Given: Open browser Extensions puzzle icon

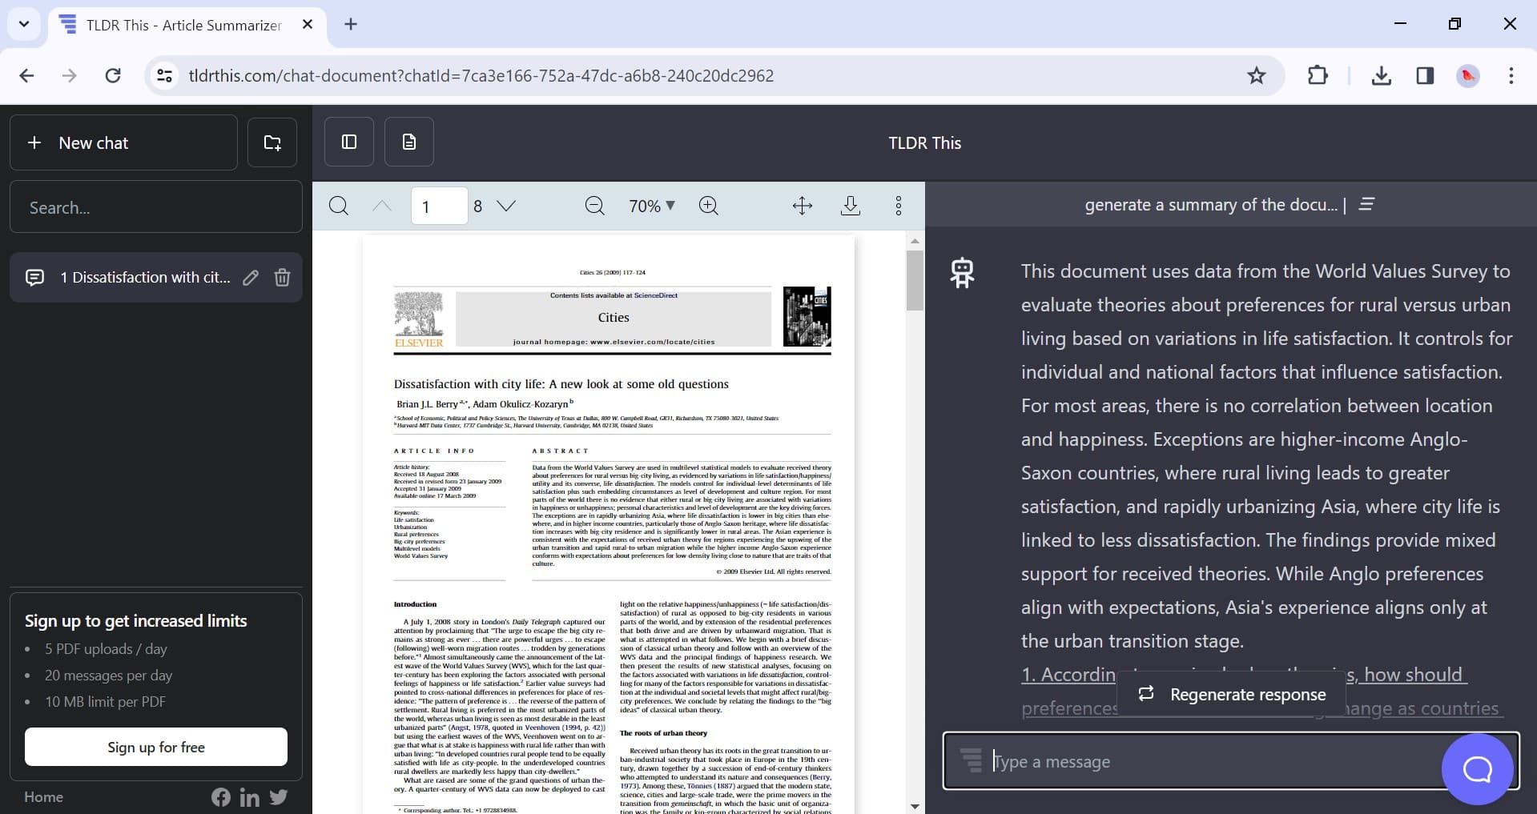Looking at the screenshot, I should (1318, 75).
